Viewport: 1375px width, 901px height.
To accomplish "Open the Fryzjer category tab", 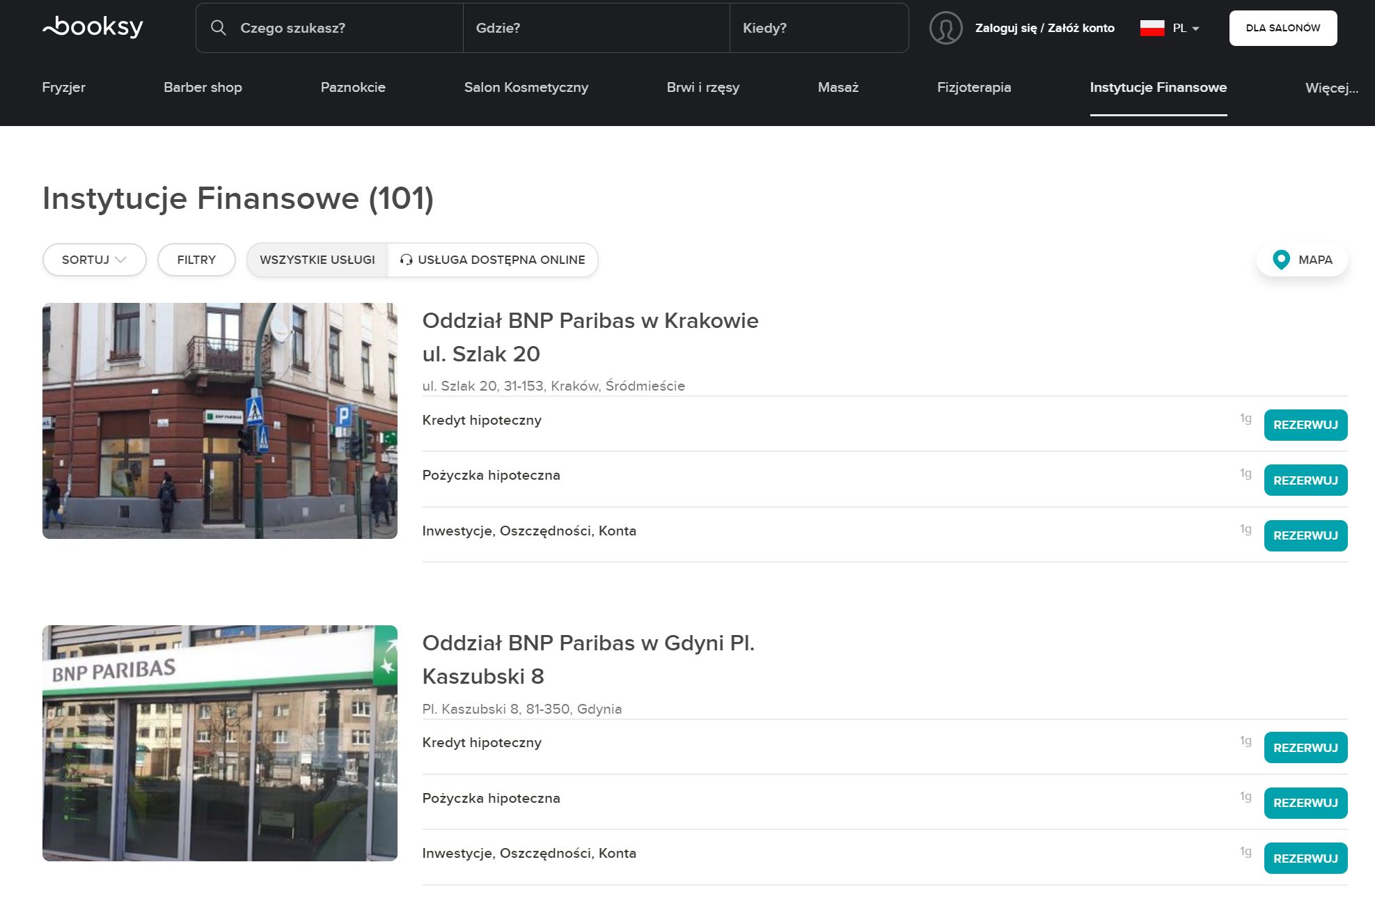I will coord(63,88).
